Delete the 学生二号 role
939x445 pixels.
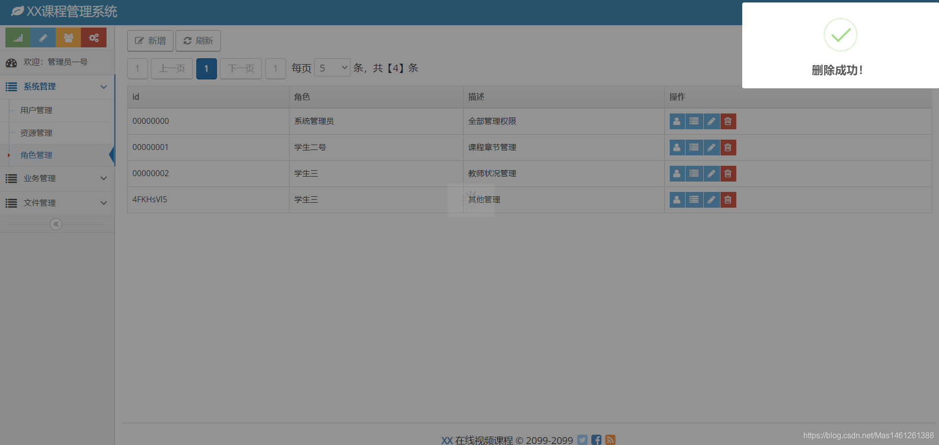(728, 148)
